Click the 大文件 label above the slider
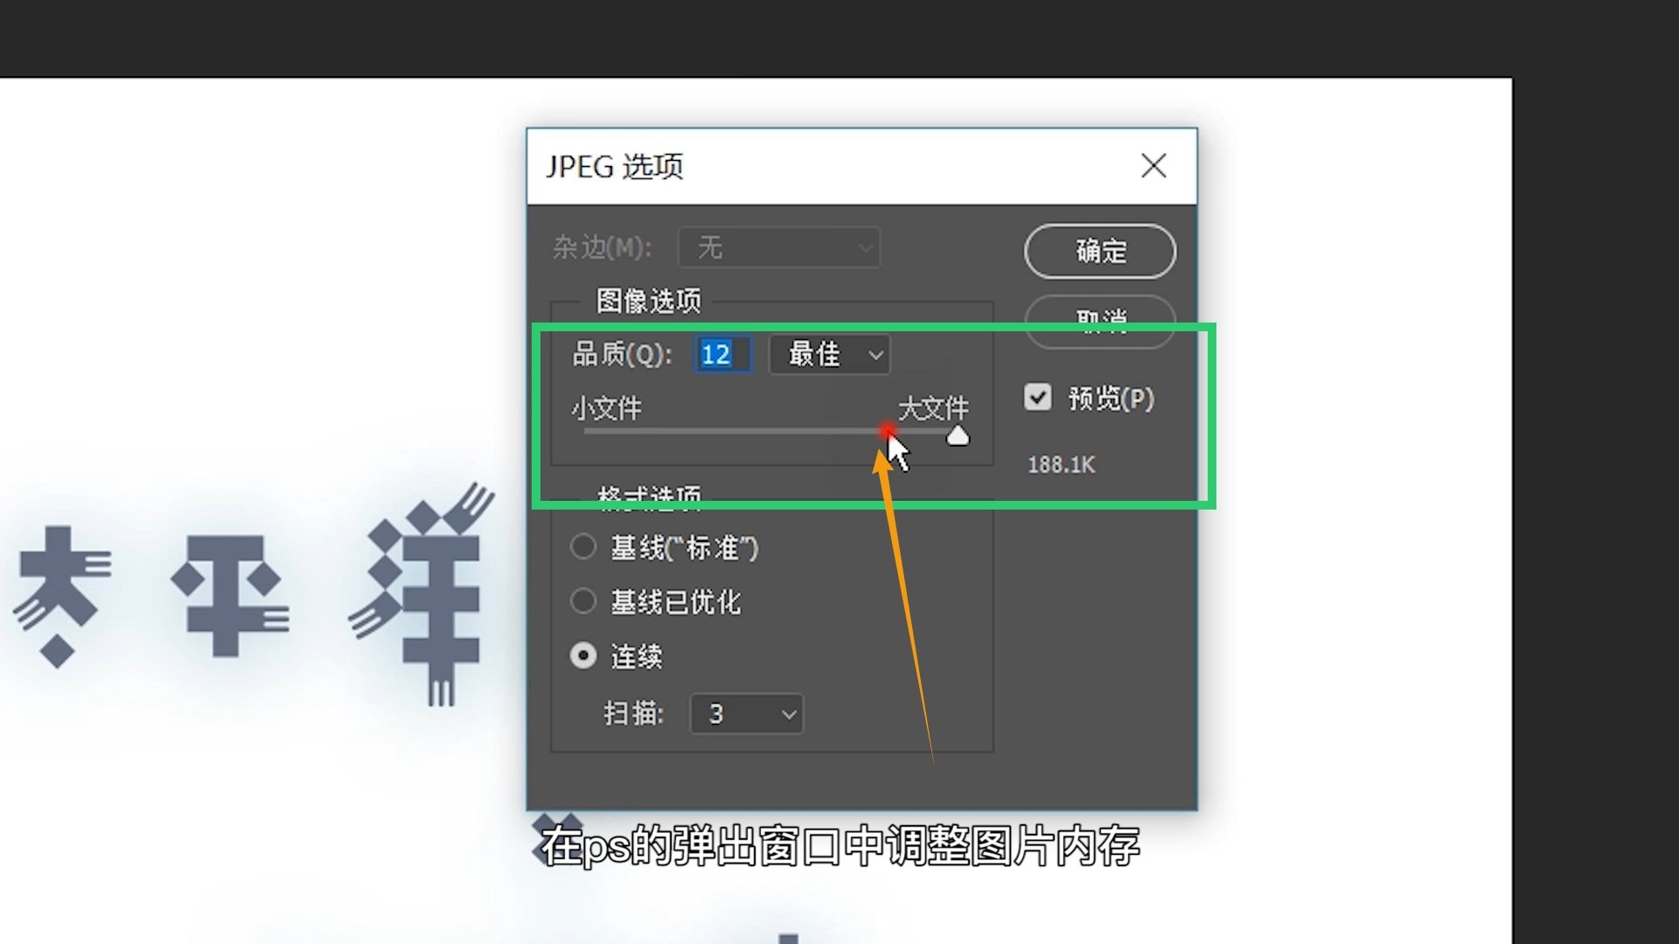This screenshot has width=1679, height=944. [933, 407]
